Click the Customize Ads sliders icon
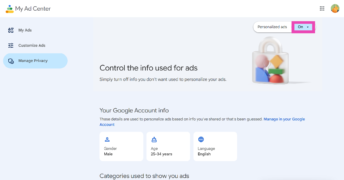The image size is (344, 180). coord(11,45)
